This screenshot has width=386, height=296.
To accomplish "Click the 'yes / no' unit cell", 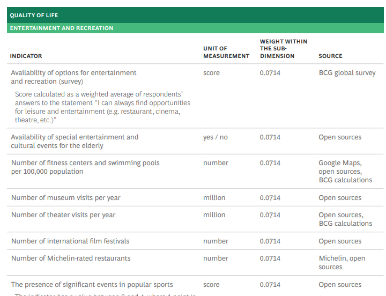I will pos(215,137).
